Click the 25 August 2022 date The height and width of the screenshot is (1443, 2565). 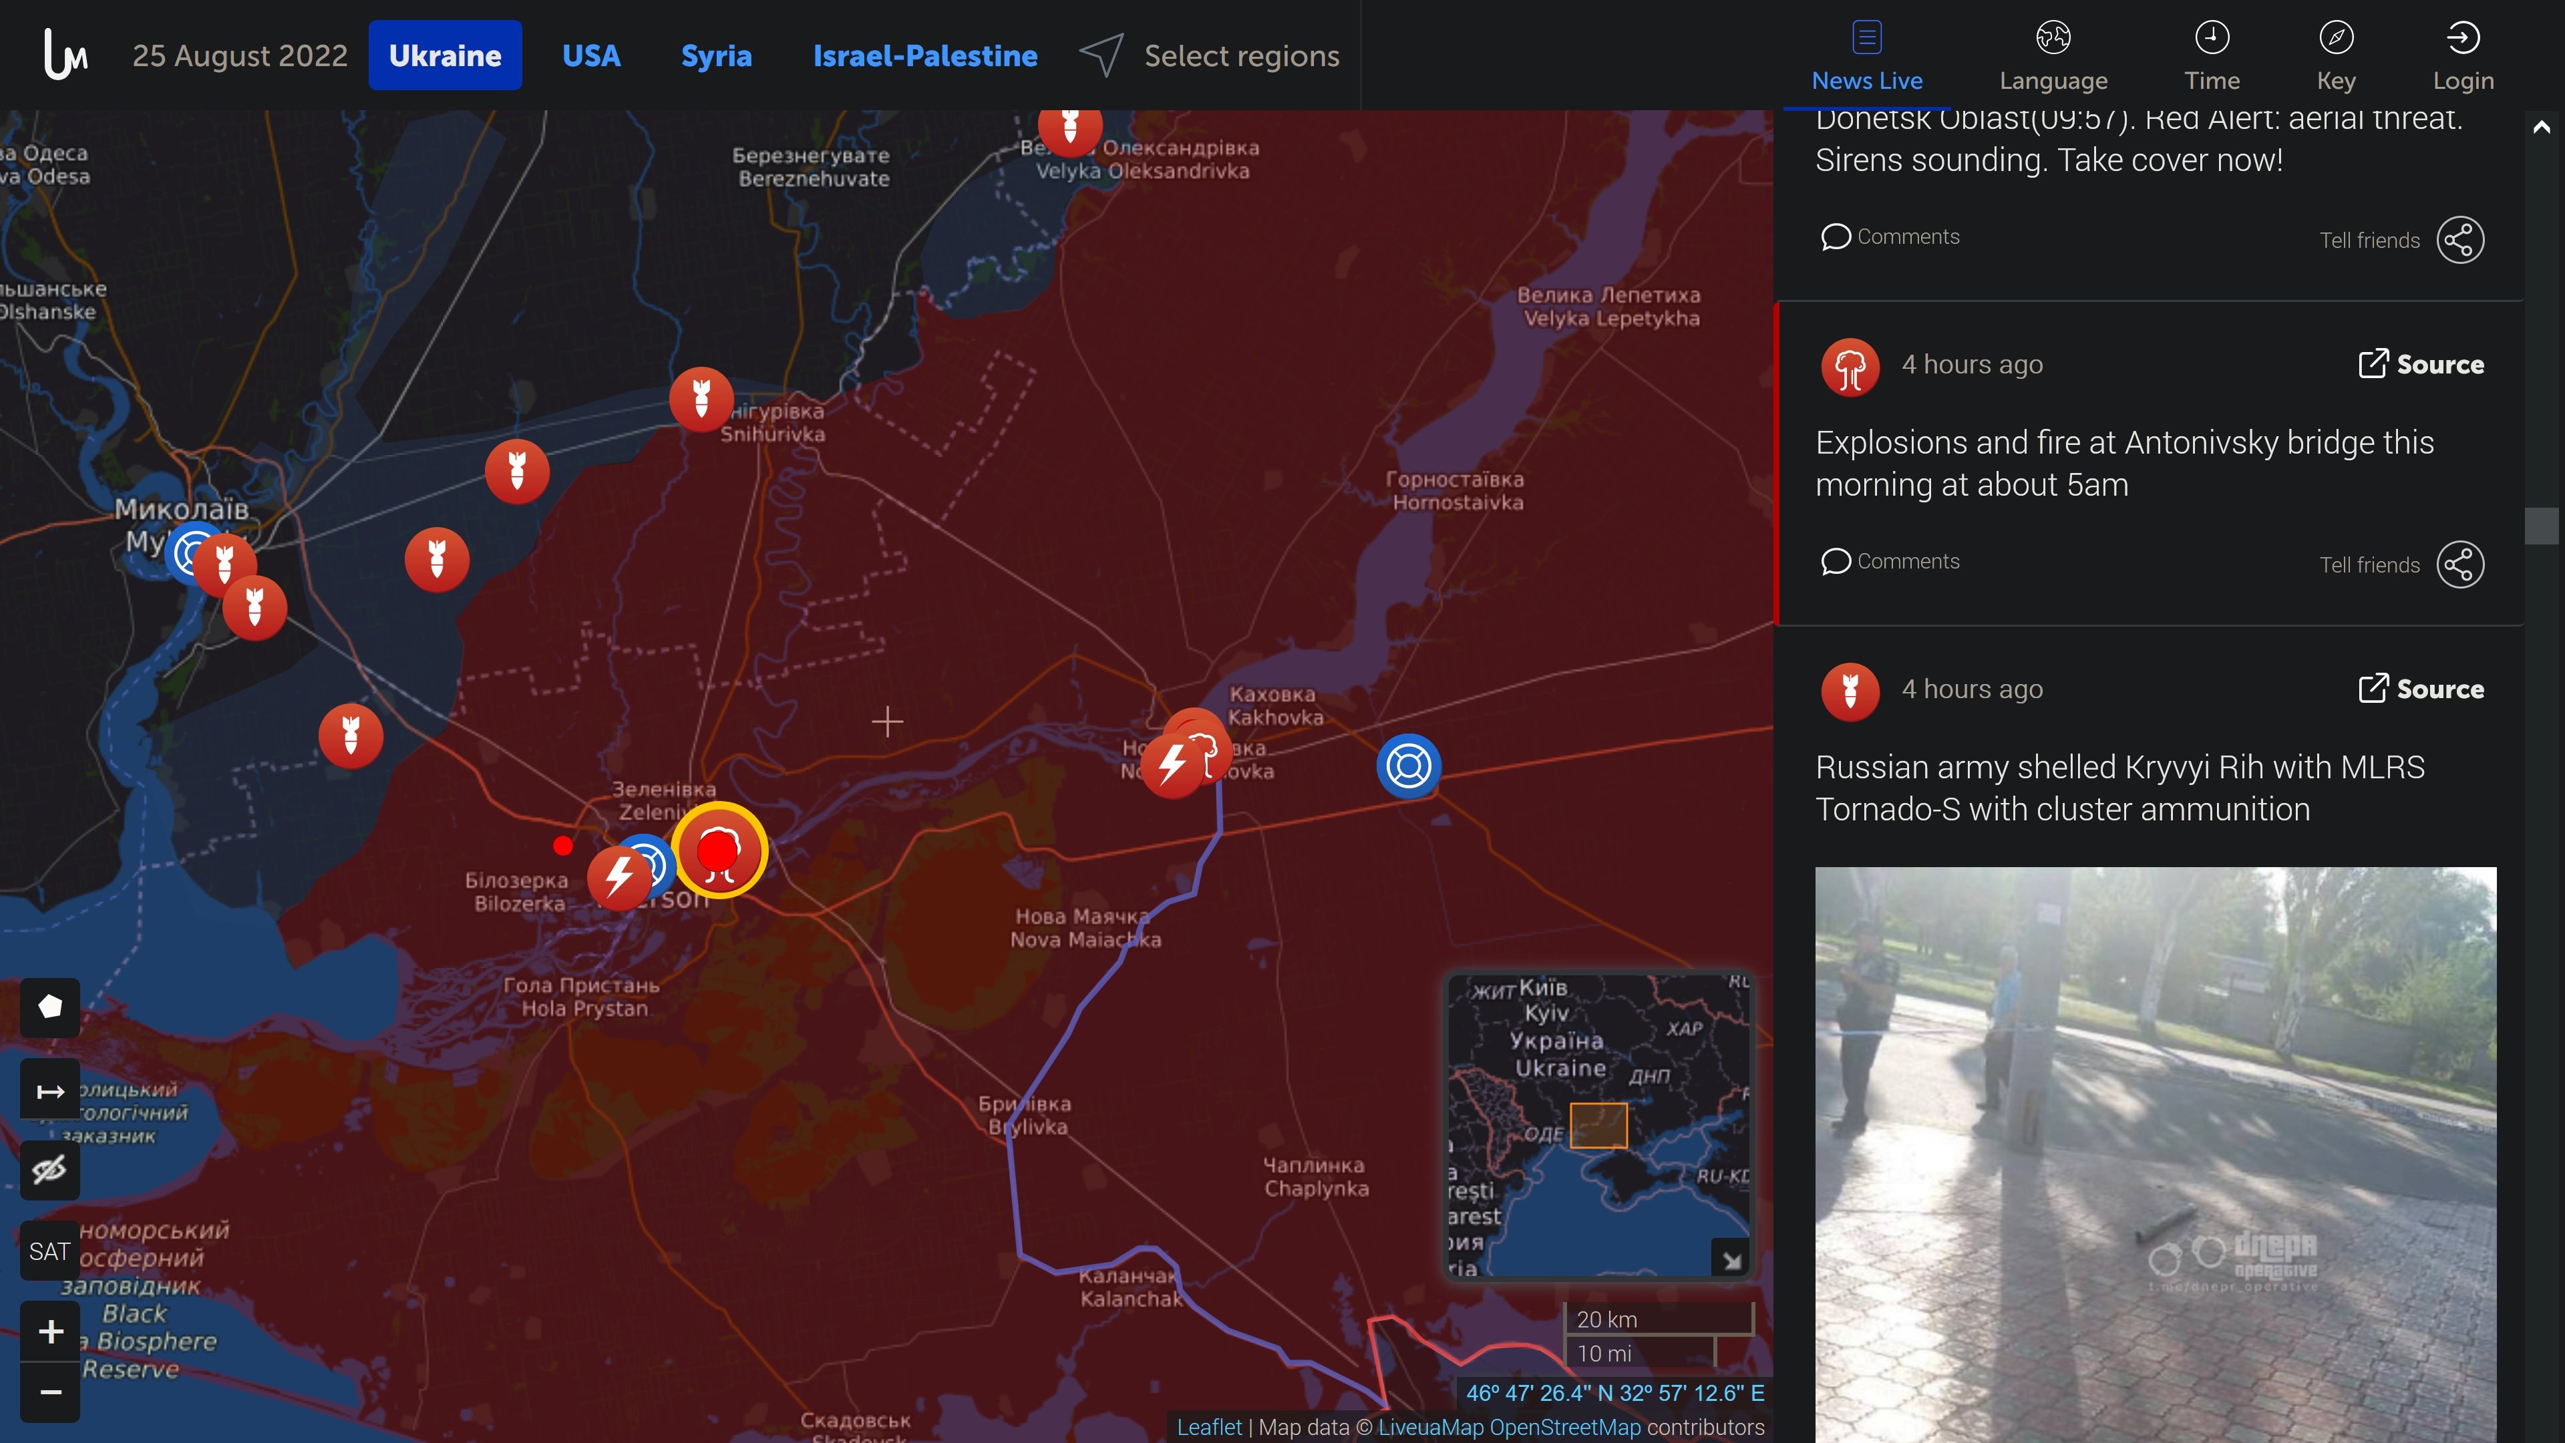[240, 55]
